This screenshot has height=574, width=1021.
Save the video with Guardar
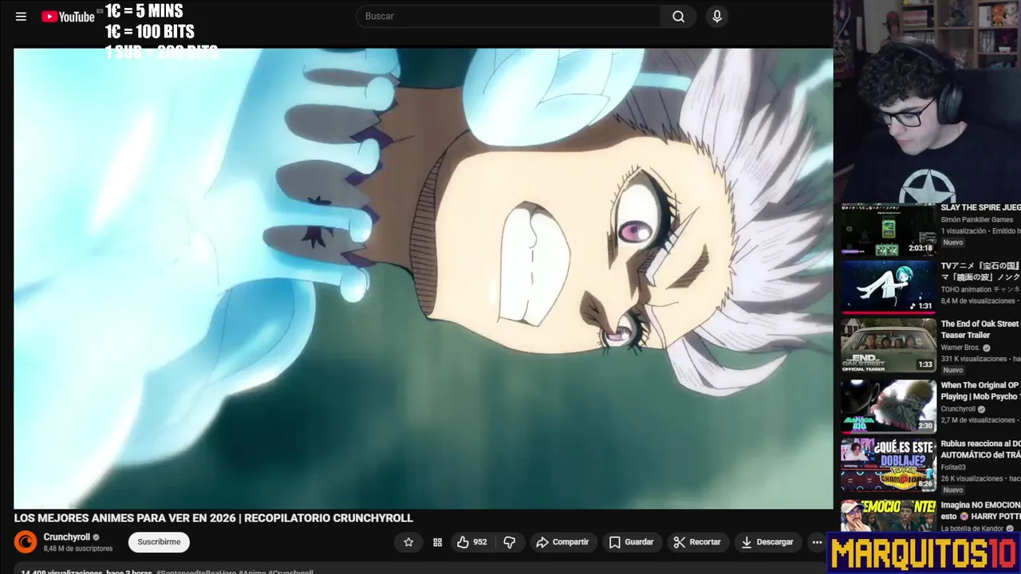(x=631, y=542)
